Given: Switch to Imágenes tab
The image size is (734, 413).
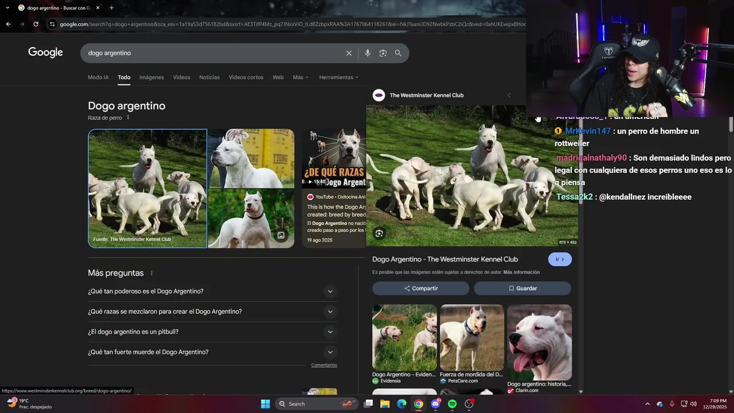Looking at the screenshot, I should (x=151, y=77).
